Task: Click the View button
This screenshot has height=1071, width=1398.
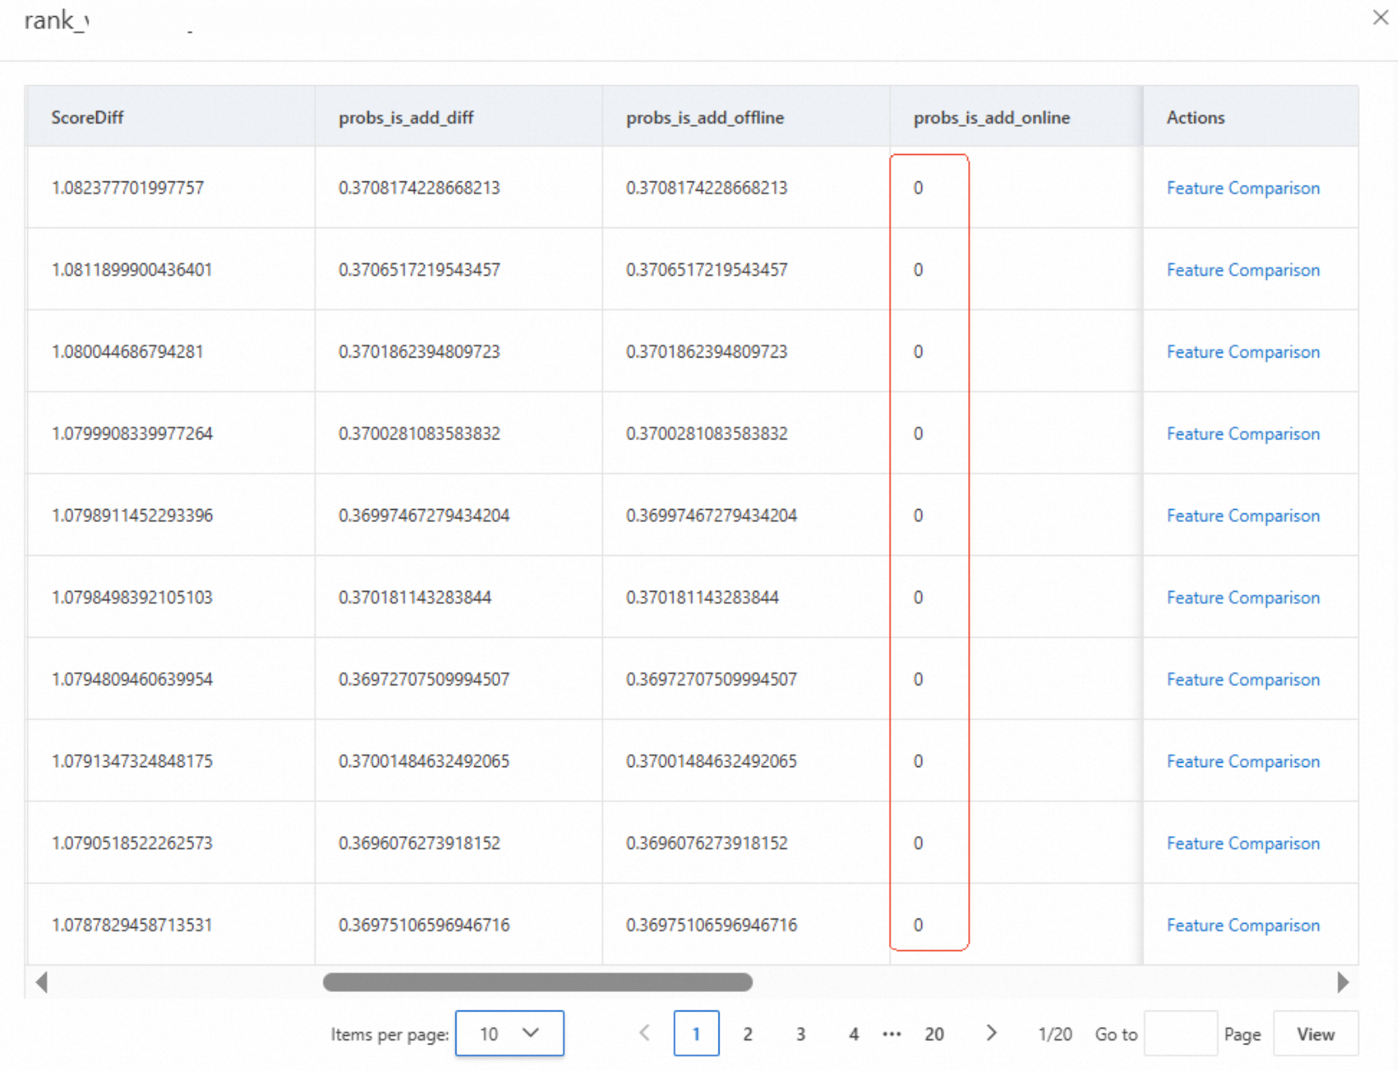Action: coord(1315,1034)
